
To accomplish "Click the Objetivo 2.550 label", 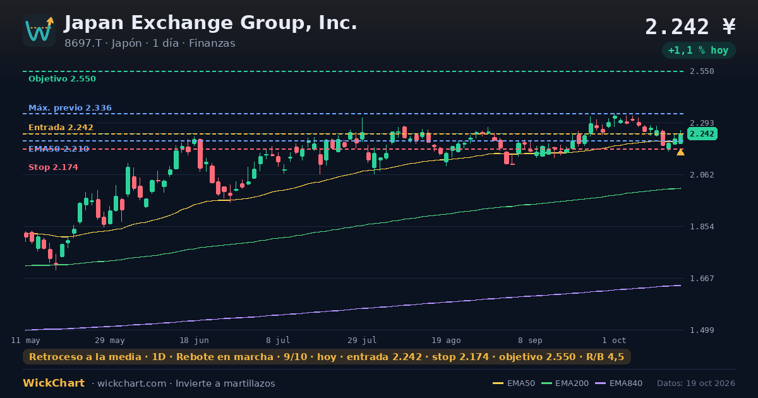I will point(62,79).
